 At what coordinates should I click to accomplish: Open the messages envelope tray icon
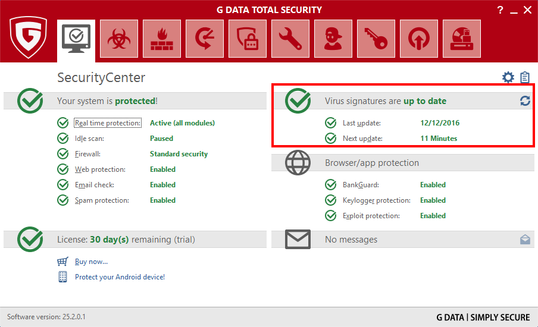click(x=525, y=239)
